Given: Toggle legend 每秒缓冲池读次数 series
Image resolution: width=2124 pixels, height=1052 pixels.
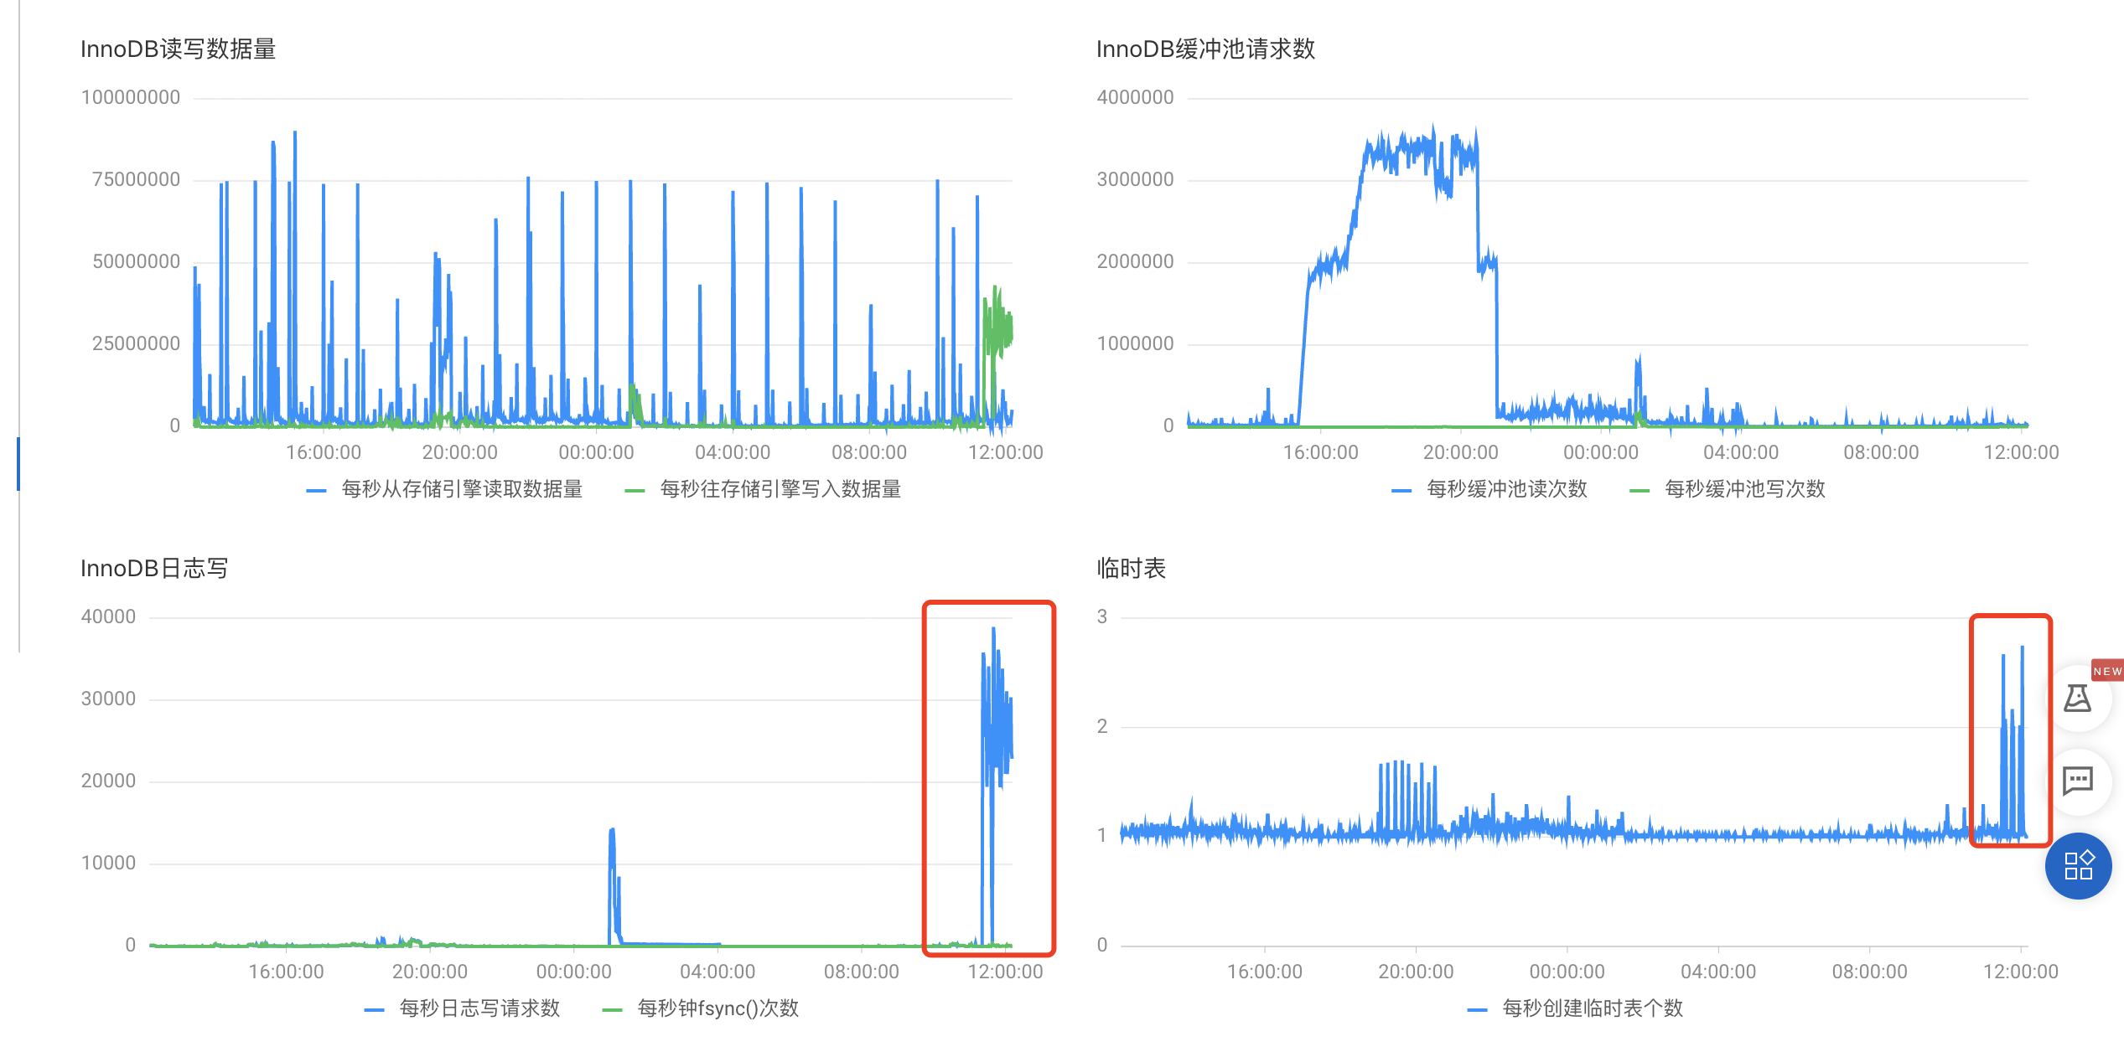Looking at the screenshot, I should tap(1489, 489).
